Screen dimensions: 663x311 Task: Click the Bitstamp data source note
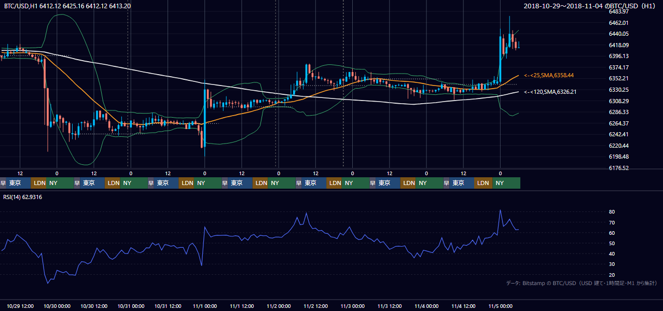[x=582, y=283]
